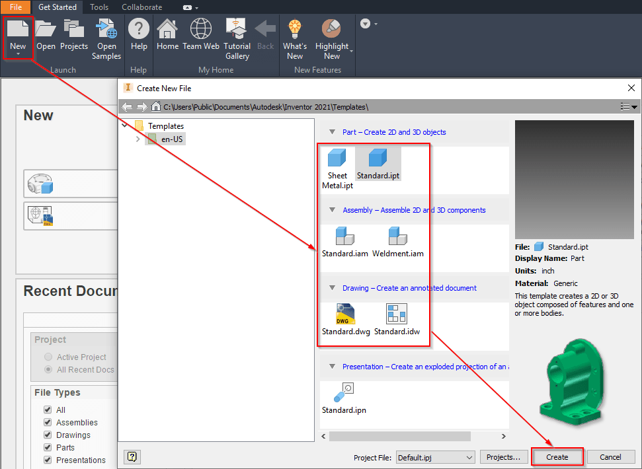Select the Active Project radio button

48,357
